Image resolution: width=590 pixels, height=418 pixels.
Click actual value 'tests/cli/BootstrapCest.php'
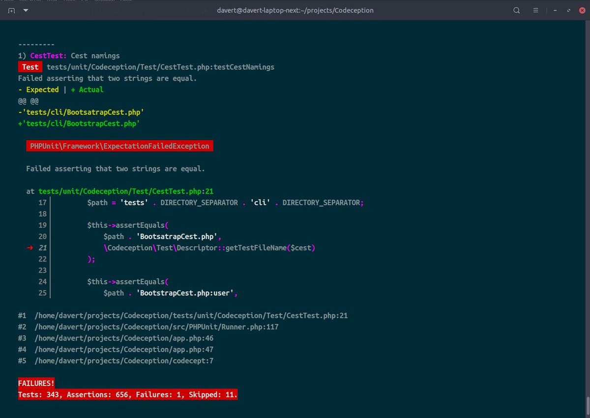79,123
